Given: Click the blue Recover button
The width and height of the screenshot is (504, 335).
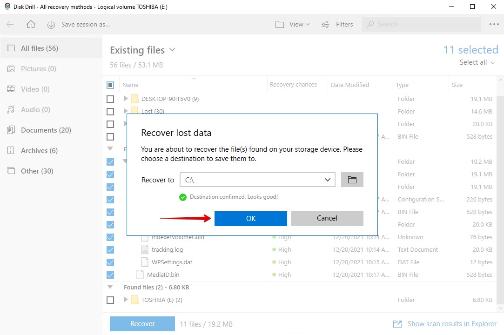Looking at the screenshot, I should 142,324.
